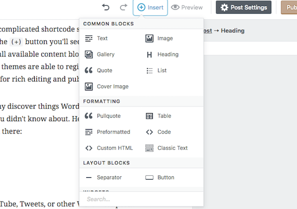This screenshot has height=209, width=297.
Task: Click the Cover Image block icon
Action: click(89, 86)
